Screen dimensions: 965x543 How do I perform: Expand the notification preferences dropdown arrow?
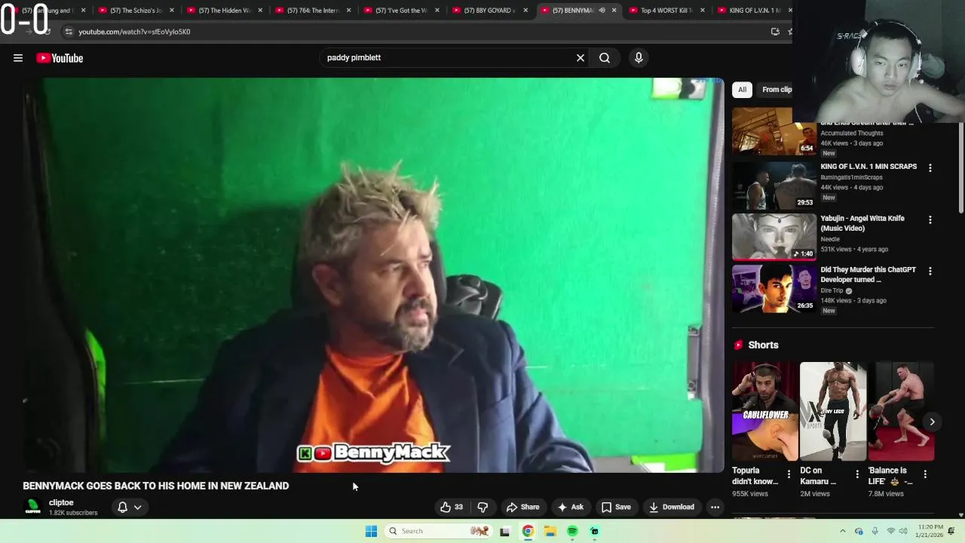138,507
